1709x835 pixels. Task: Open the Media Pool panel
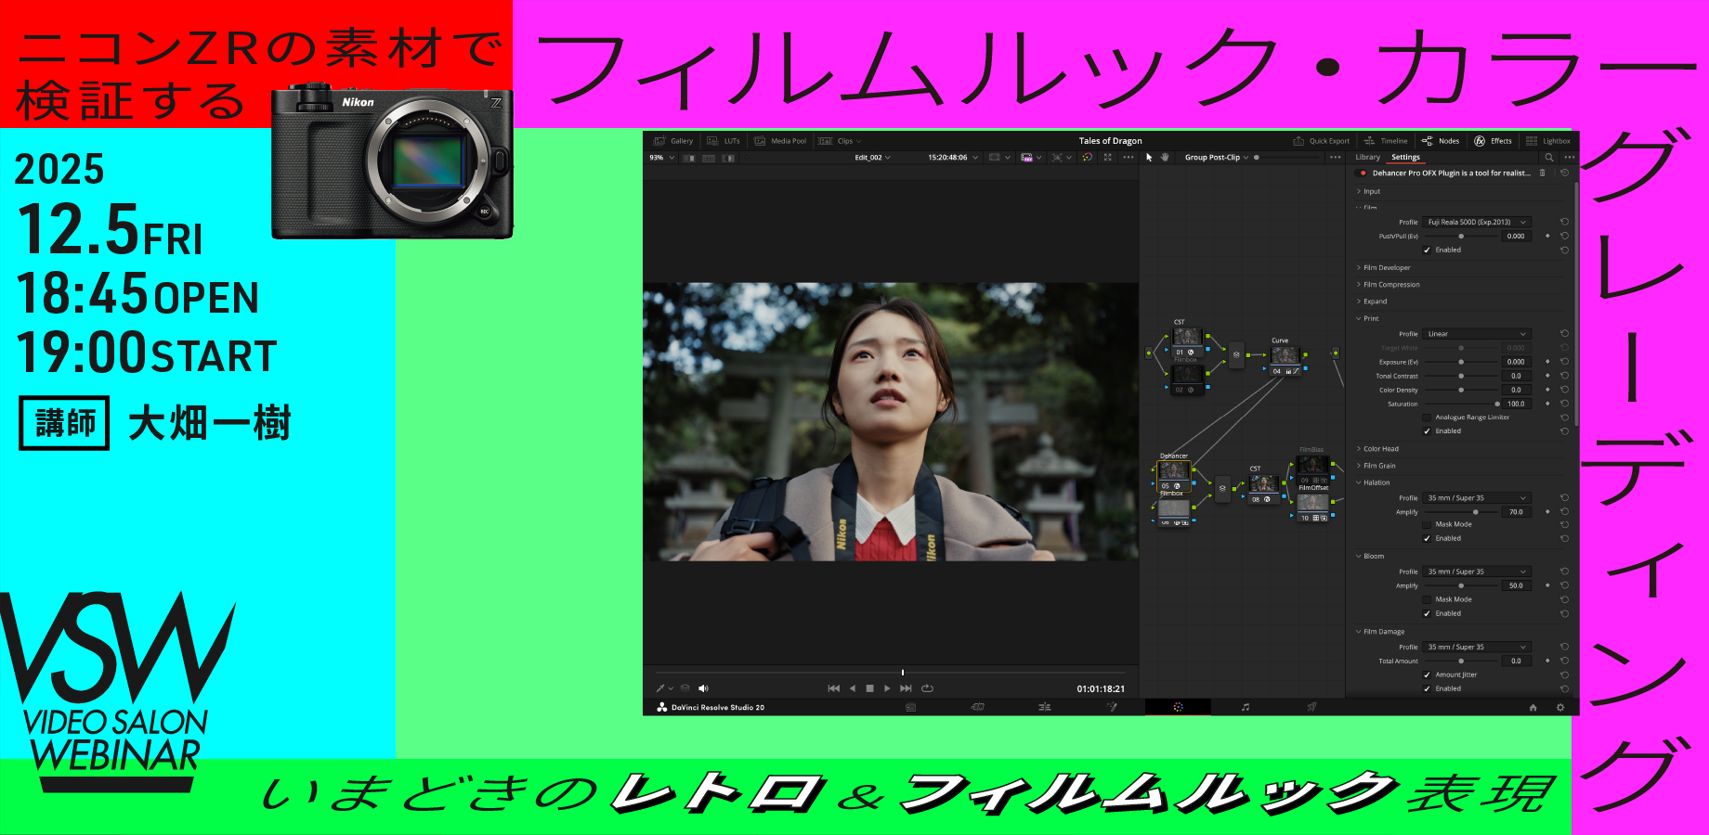(x=780, y=141)
